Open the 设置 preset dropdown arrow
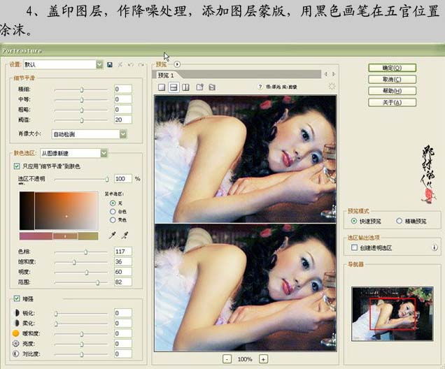 (99, 64)
